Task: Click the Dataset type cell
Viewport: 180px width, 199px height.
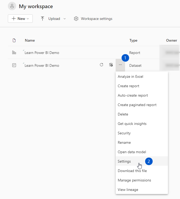Action: point(135,65)
